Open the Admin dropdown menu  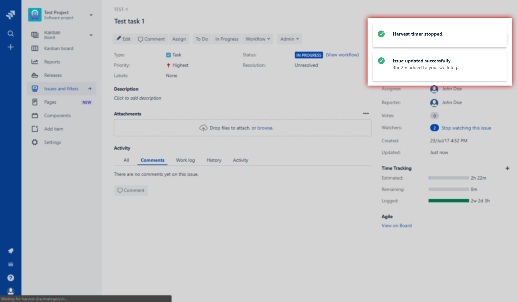(289, 39)
